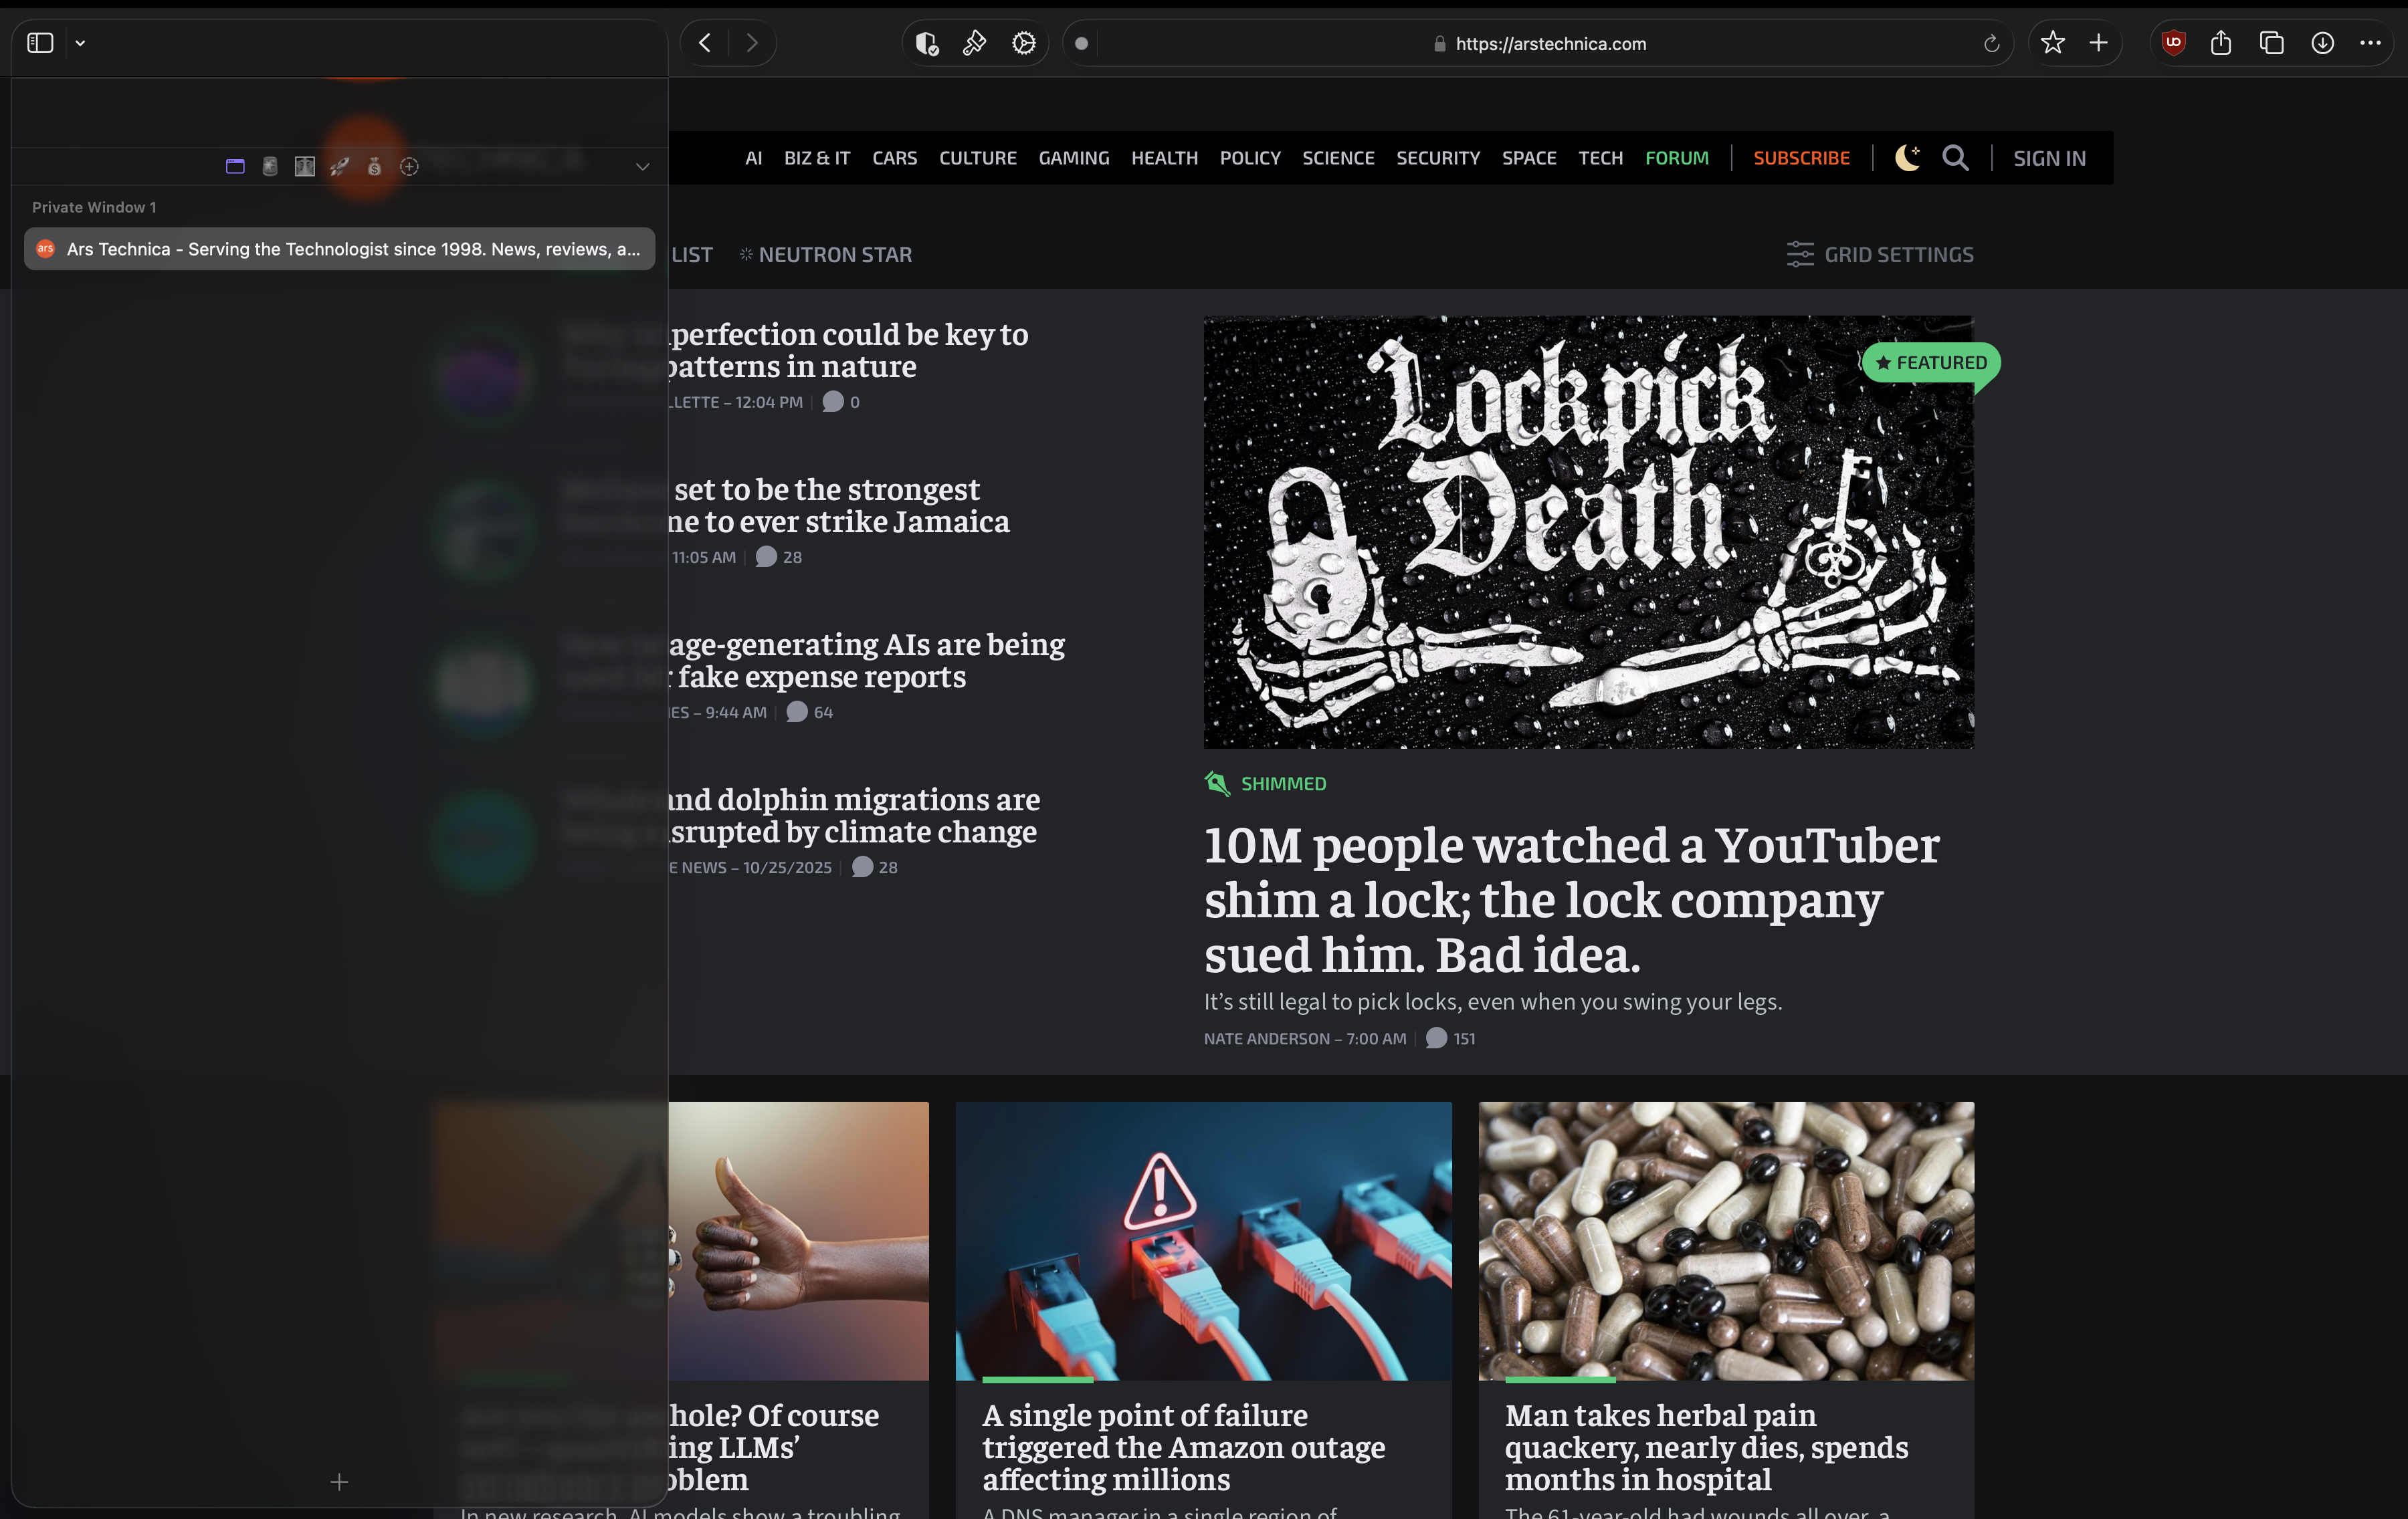
Task: Select the money bag space icon
Action: [374, 167]
